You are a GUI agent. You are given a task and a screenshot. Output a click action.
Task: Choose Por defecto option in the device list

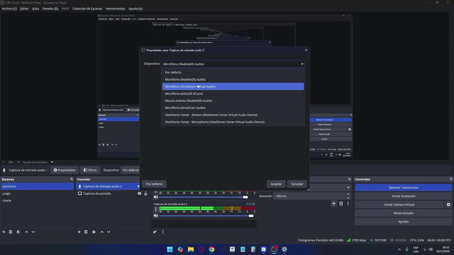click(233, 72)
